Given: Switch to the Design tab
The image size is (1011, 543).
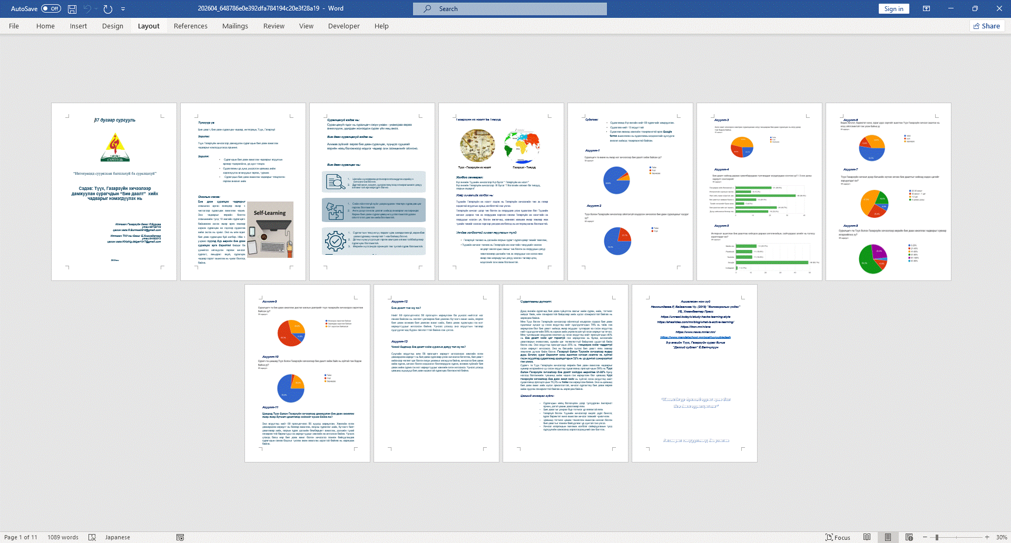Looking at the screenshot, I should [112, 26].
